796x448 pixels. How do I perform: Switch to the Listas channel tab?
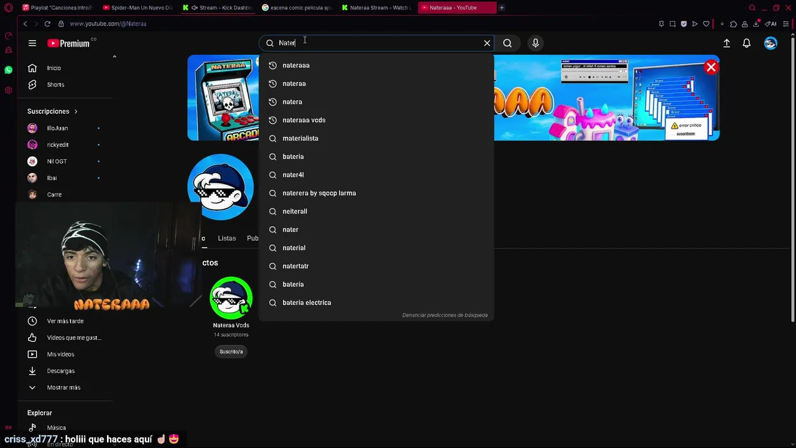pyautogui.click(x=227, y=238)
